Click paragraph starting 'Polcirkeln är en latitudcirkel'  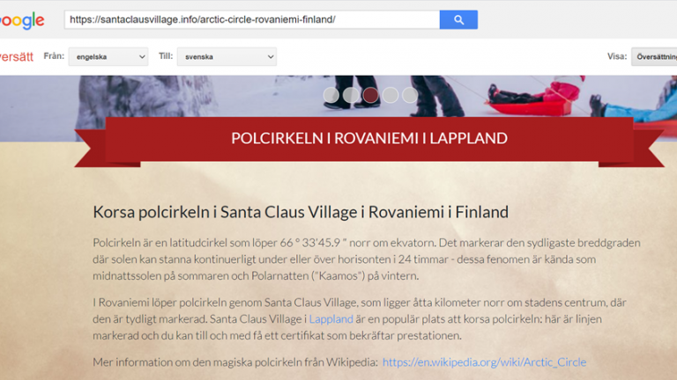367,259
